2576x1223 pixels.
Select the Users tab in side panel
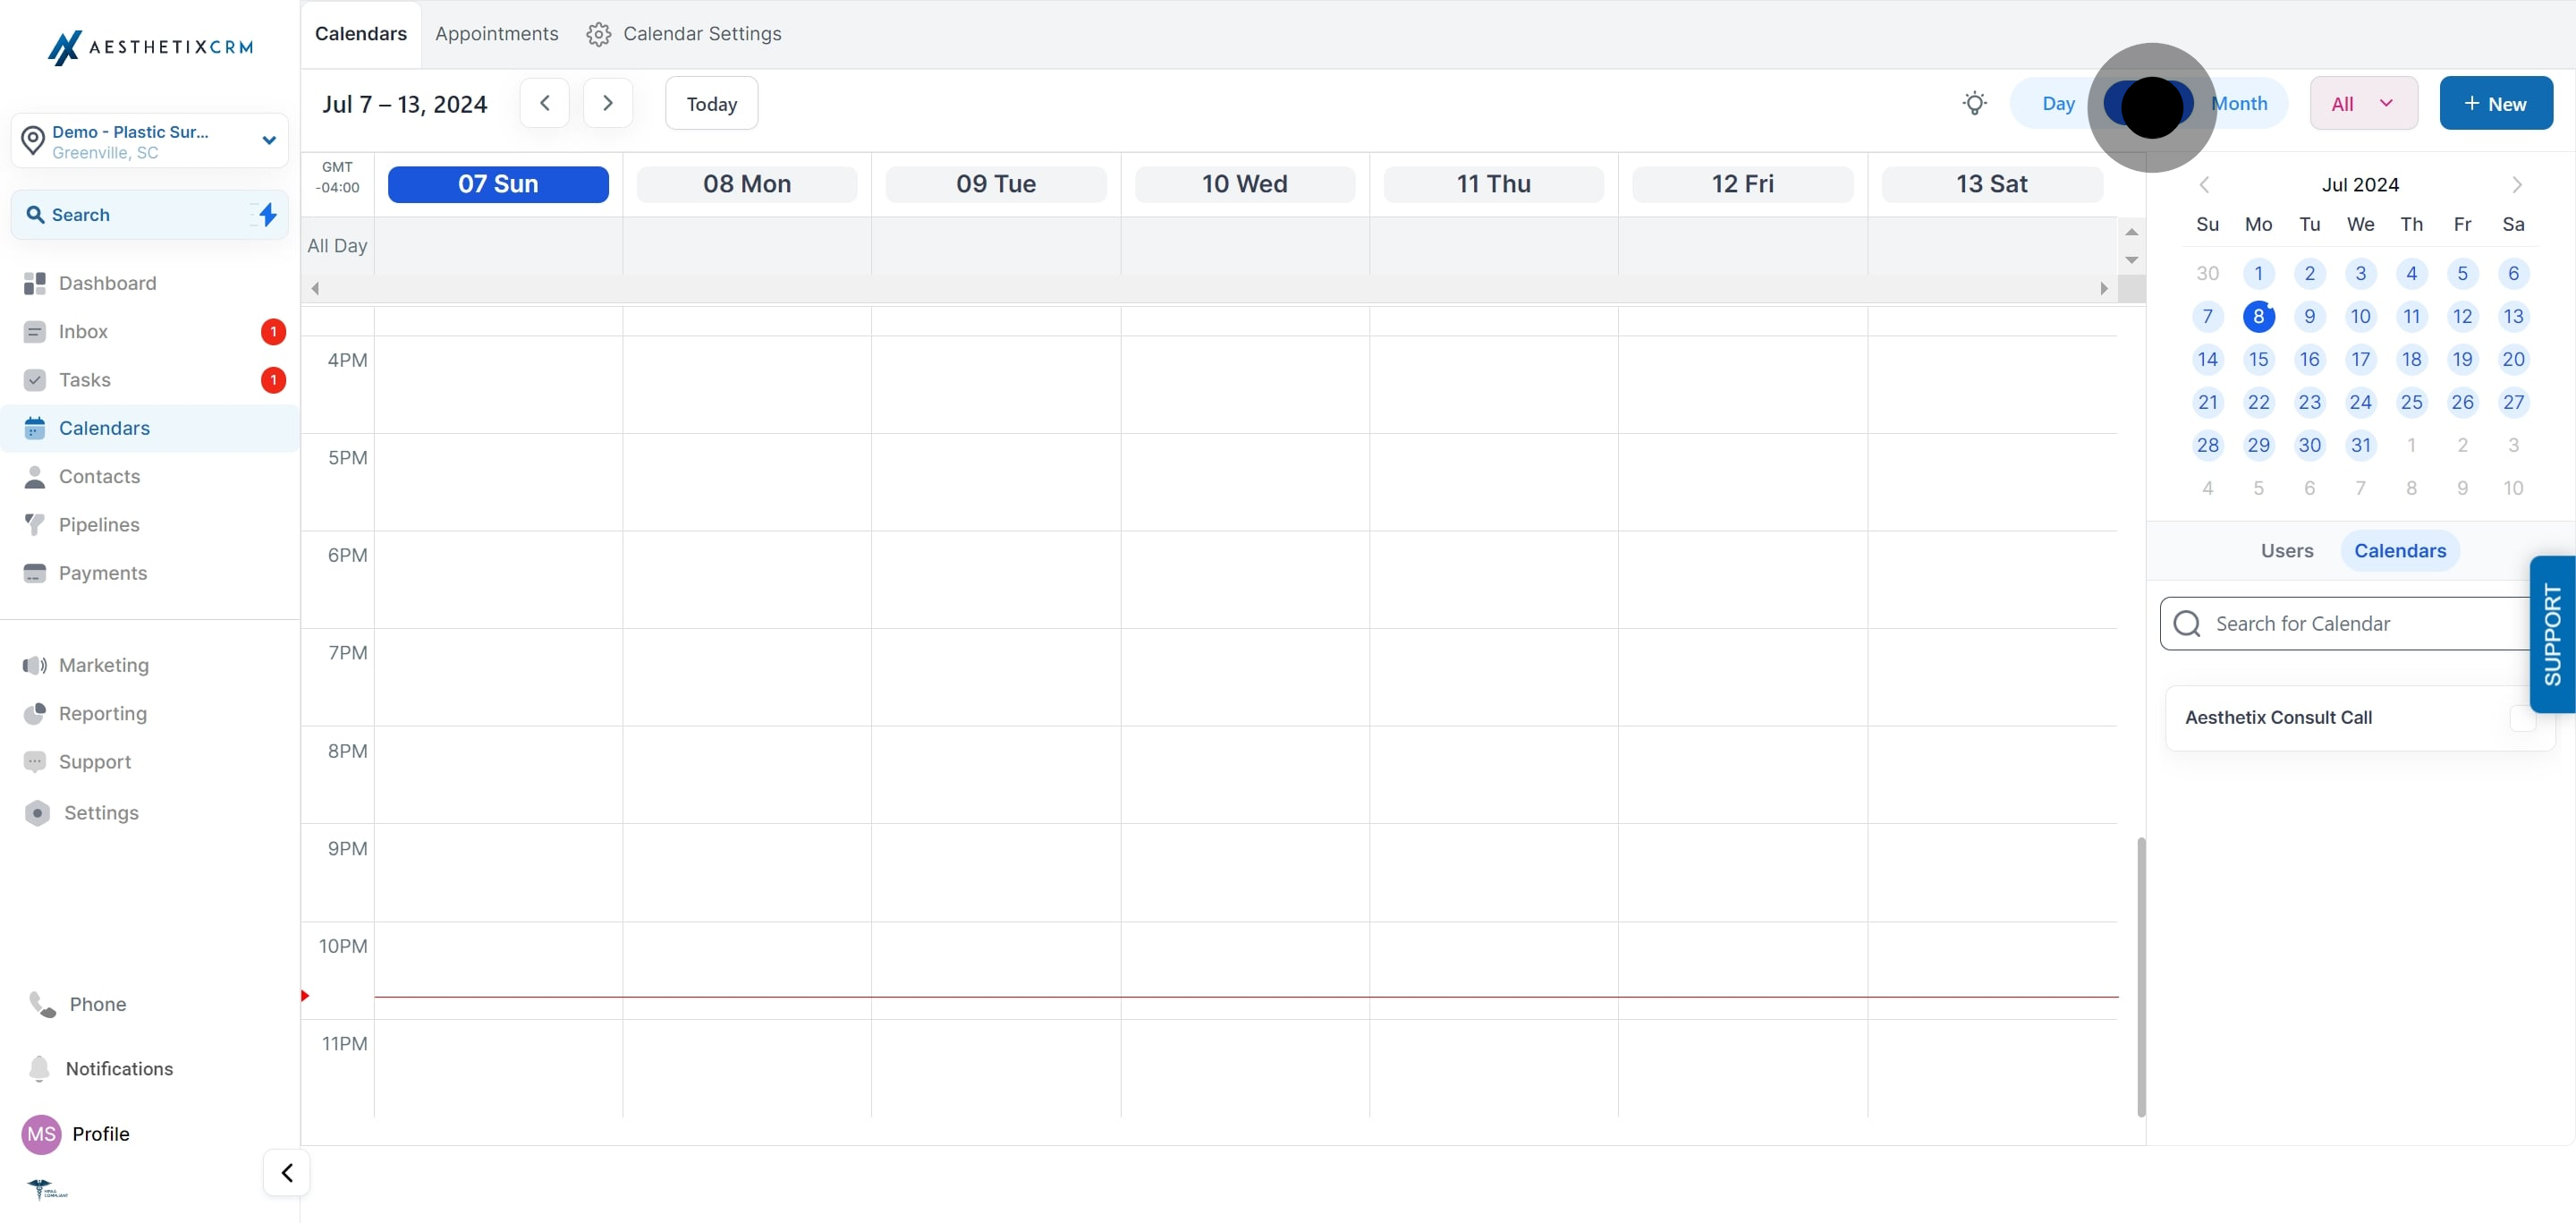(2287, 551)
